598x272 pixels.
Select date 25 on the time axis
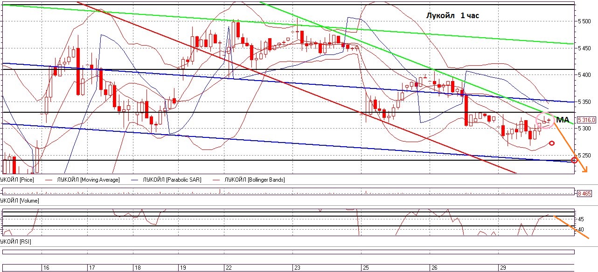365,268
